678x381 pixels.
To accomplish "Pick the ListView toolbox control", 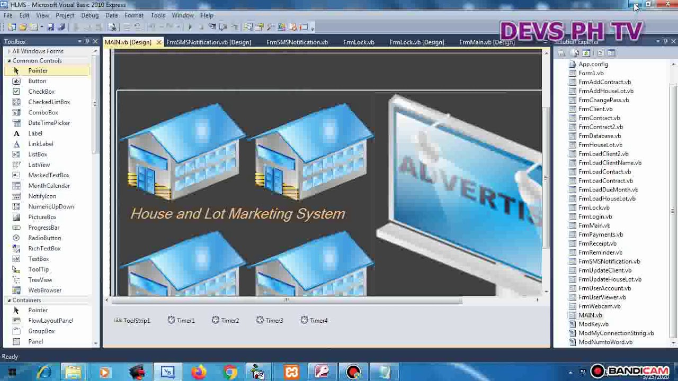I will coord(39,165).
